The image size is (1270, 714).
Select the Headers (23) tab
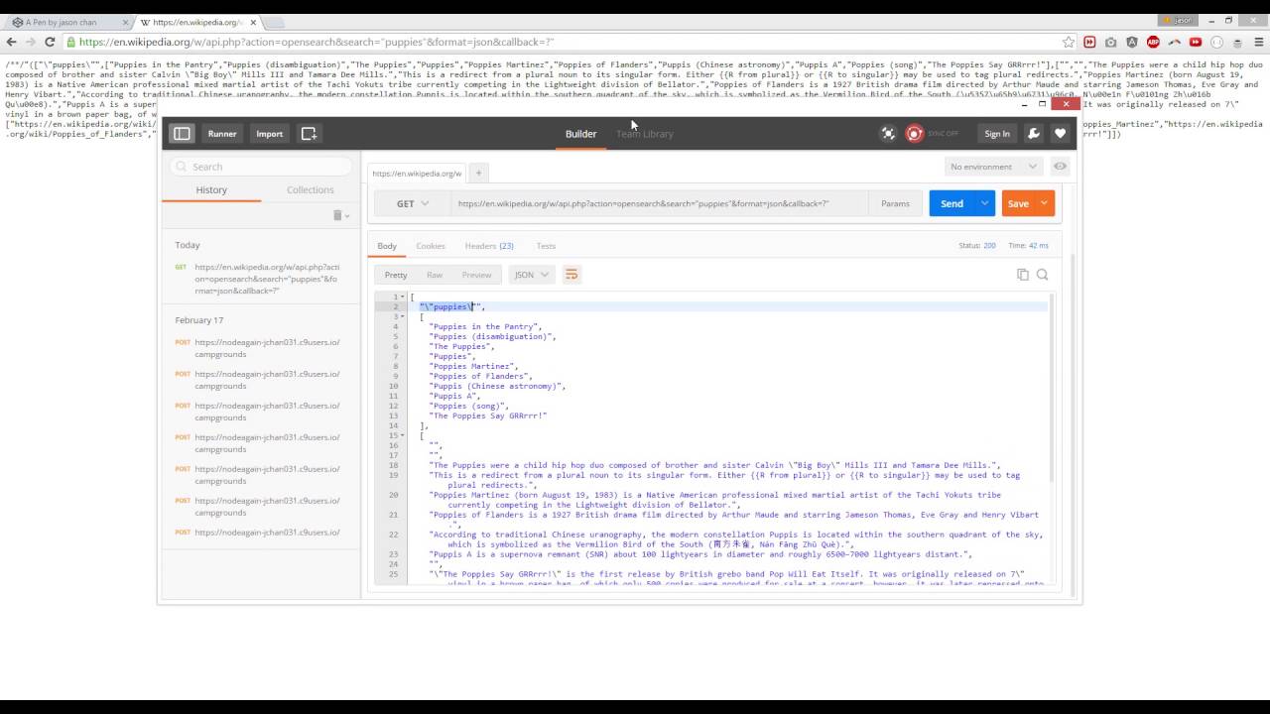[489, 246]
